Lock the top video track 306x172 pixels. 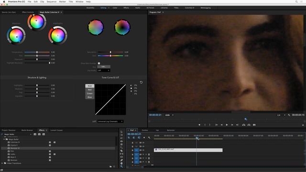click(132, 142)
